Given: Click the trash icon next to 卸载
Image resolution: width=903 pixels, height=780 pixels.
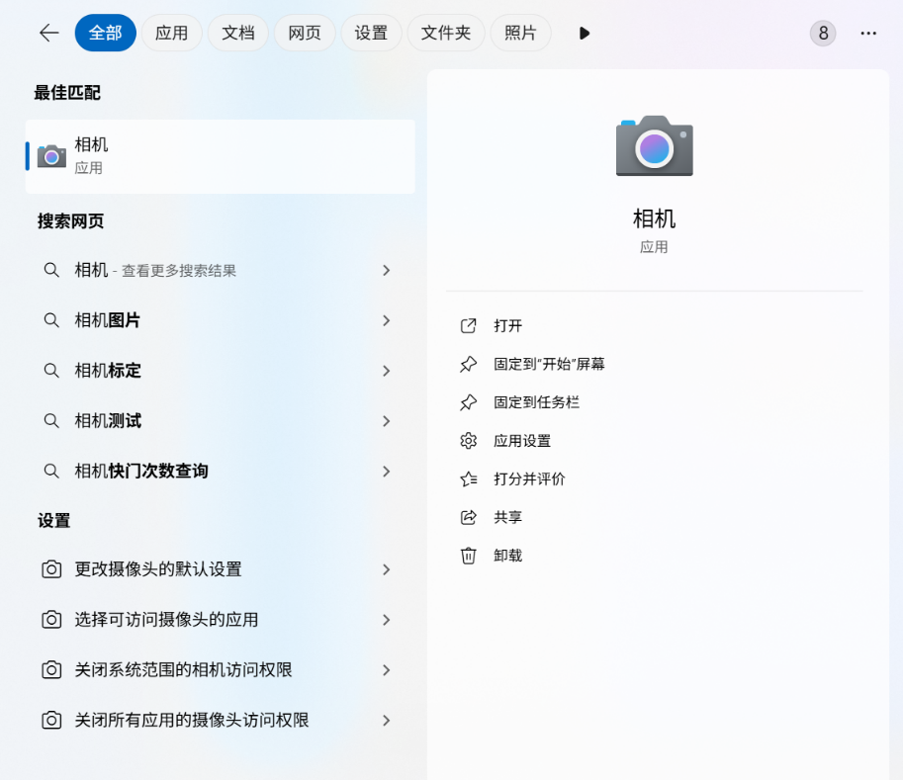Looking at the screenshot, I should [x=468, y=556].
